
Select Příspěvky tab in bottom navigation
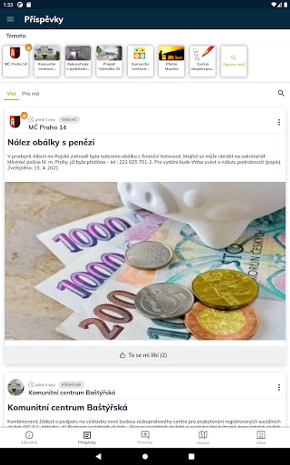point(87,438)
